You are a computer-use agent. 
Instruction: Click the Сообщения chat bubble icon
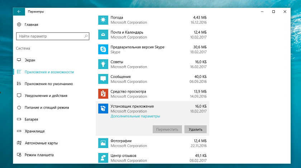(x=103, y=79)
